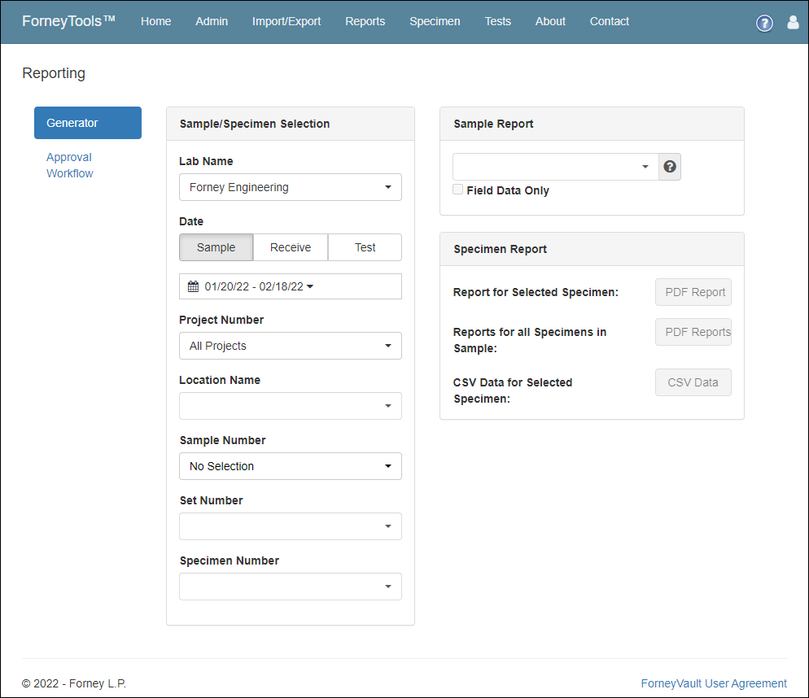The width and height of the screenshot is (809, 698).
Task: Switch date type to Receive
Action: coord(291,247)
